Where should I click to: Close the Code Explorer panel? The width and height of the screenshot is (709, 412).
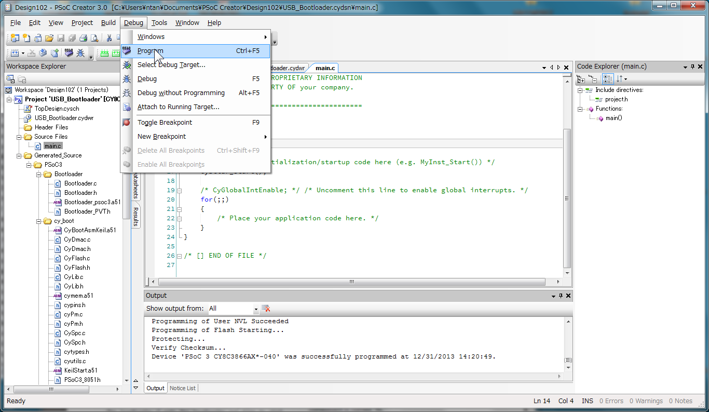[x=700, y=67]
